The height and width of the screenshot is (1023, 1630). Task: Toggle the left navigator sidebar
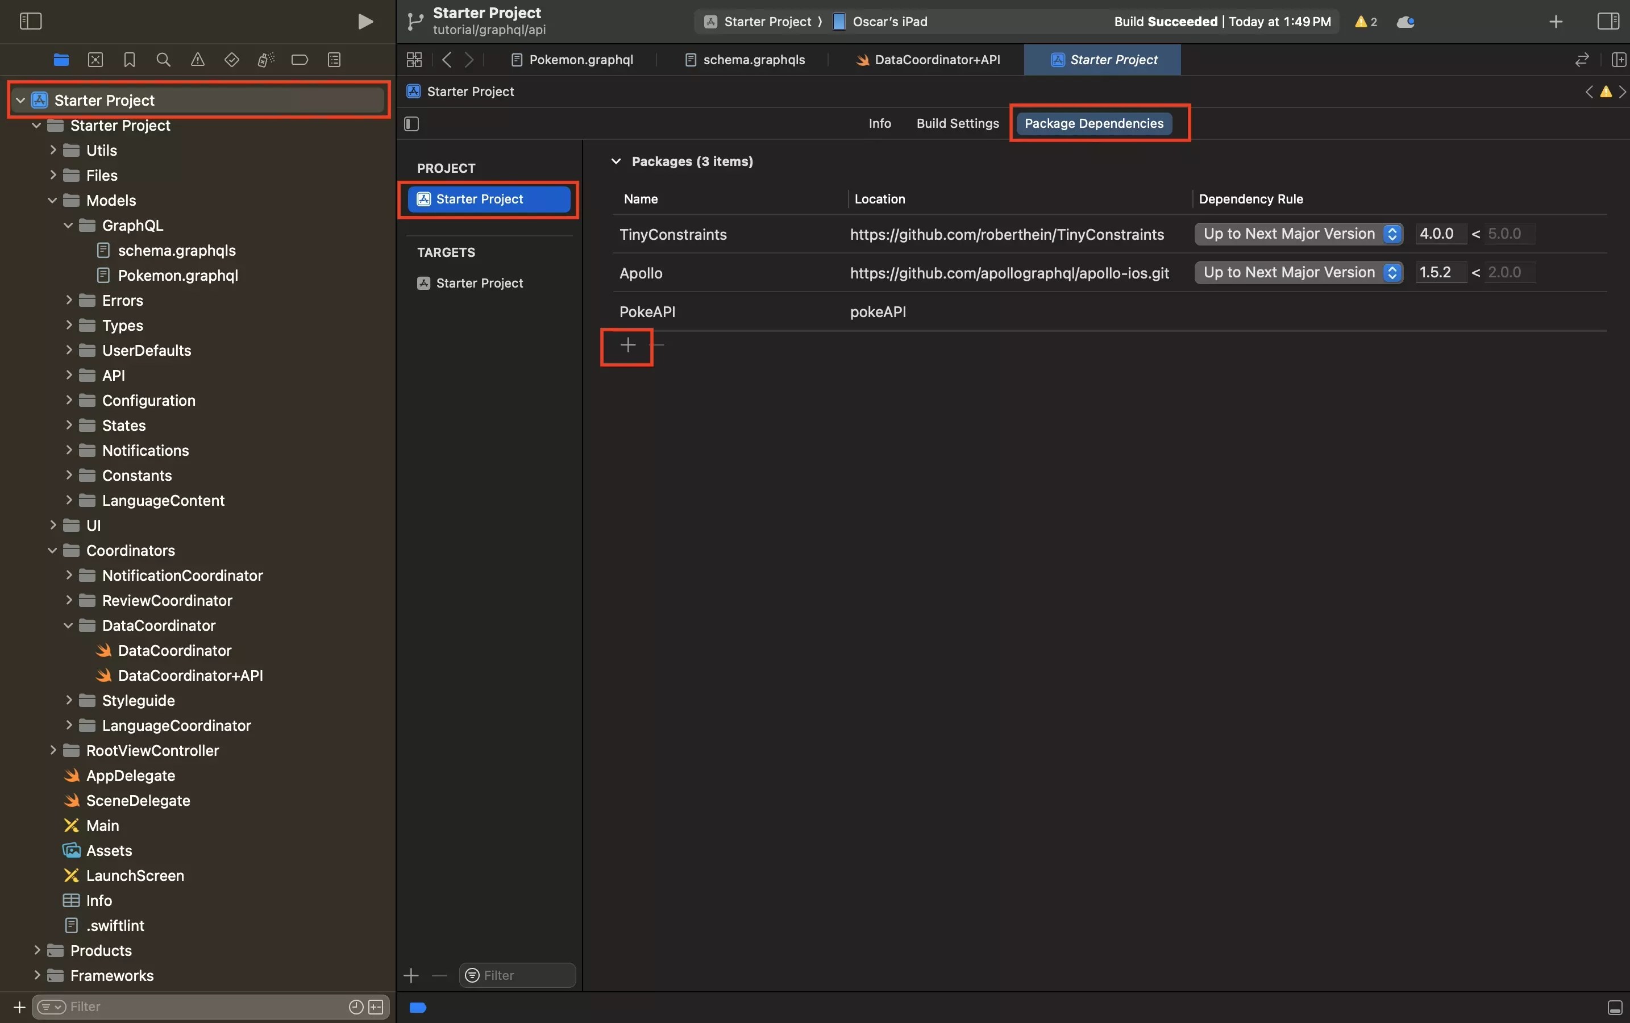[31, 22]
